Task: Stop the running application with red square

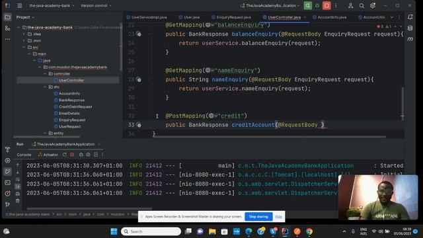Action: (327, 6)
